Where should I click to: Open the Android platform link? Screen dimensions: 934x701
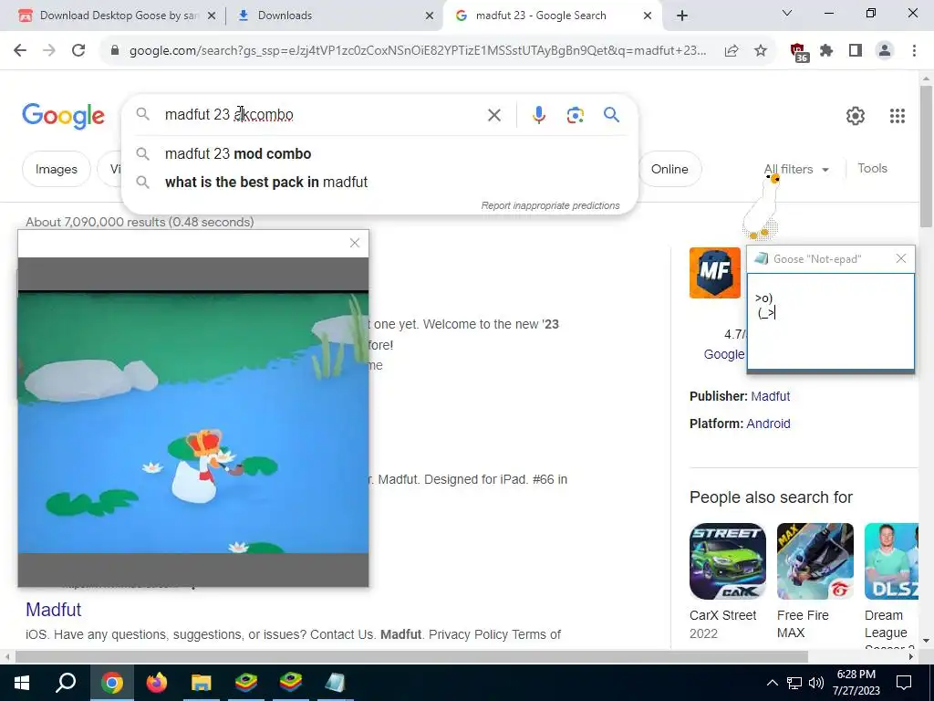click(768, 424)
